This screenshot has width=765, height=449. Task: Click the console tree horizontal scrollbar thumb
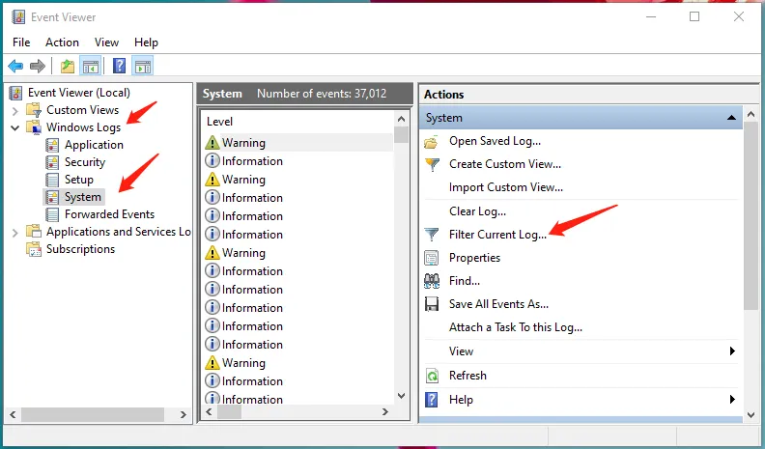(93, 415)
